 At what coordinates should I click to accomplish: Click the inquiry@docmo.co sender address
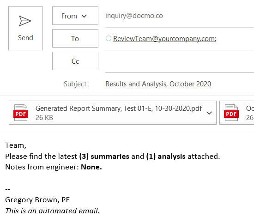134,16
